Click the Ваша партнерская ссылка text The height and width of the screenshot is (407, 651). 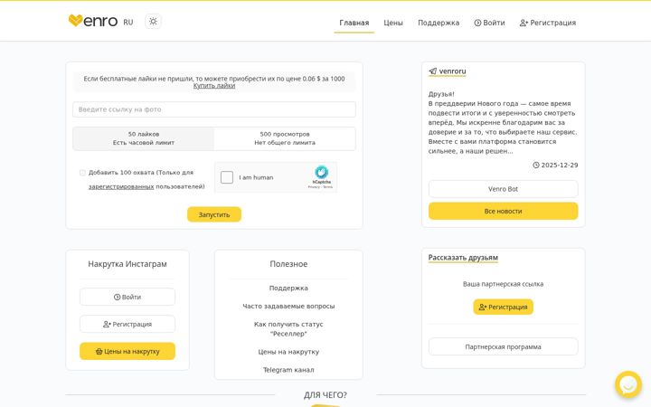pyautogui.click(x=504, y=284)
